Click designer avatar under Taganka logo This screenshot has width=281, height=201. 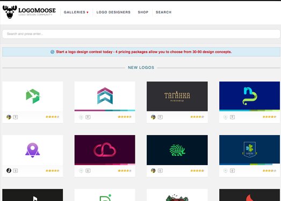point(153,117)
